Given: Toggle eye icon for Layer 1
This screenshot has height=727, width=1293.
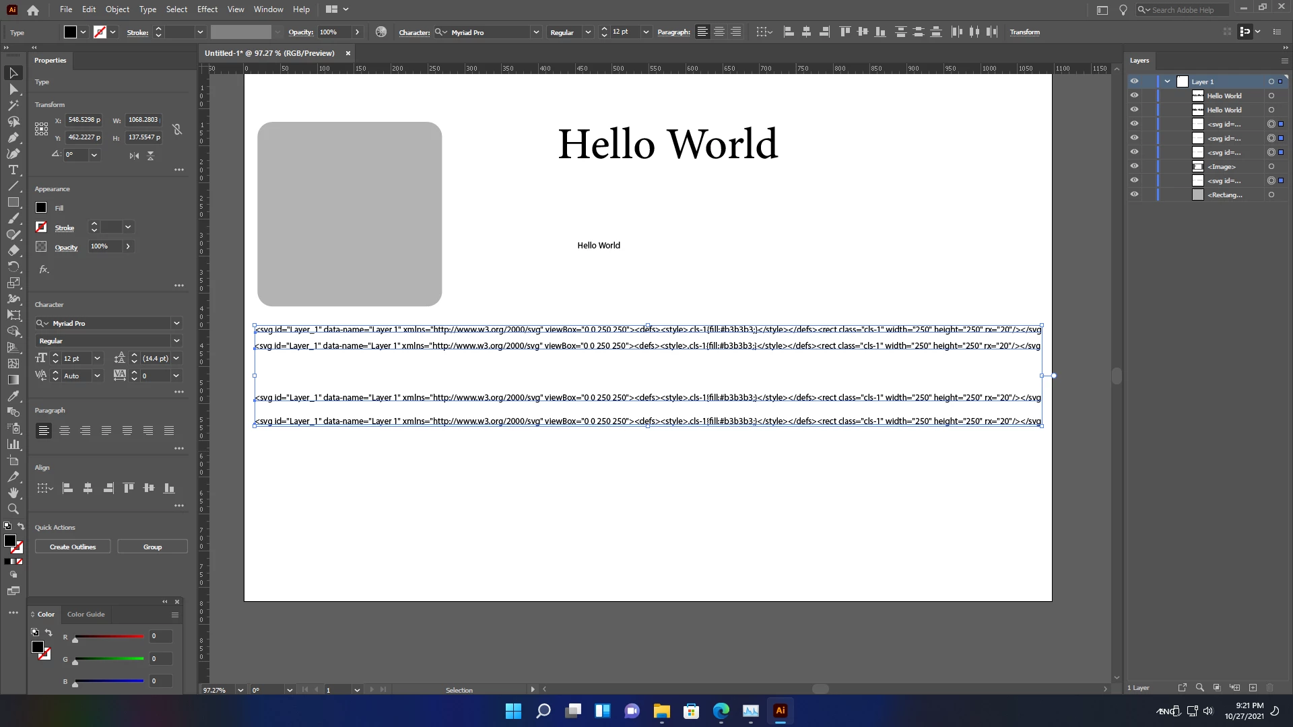Looking at the screenshot, I should coord(1134,81).
